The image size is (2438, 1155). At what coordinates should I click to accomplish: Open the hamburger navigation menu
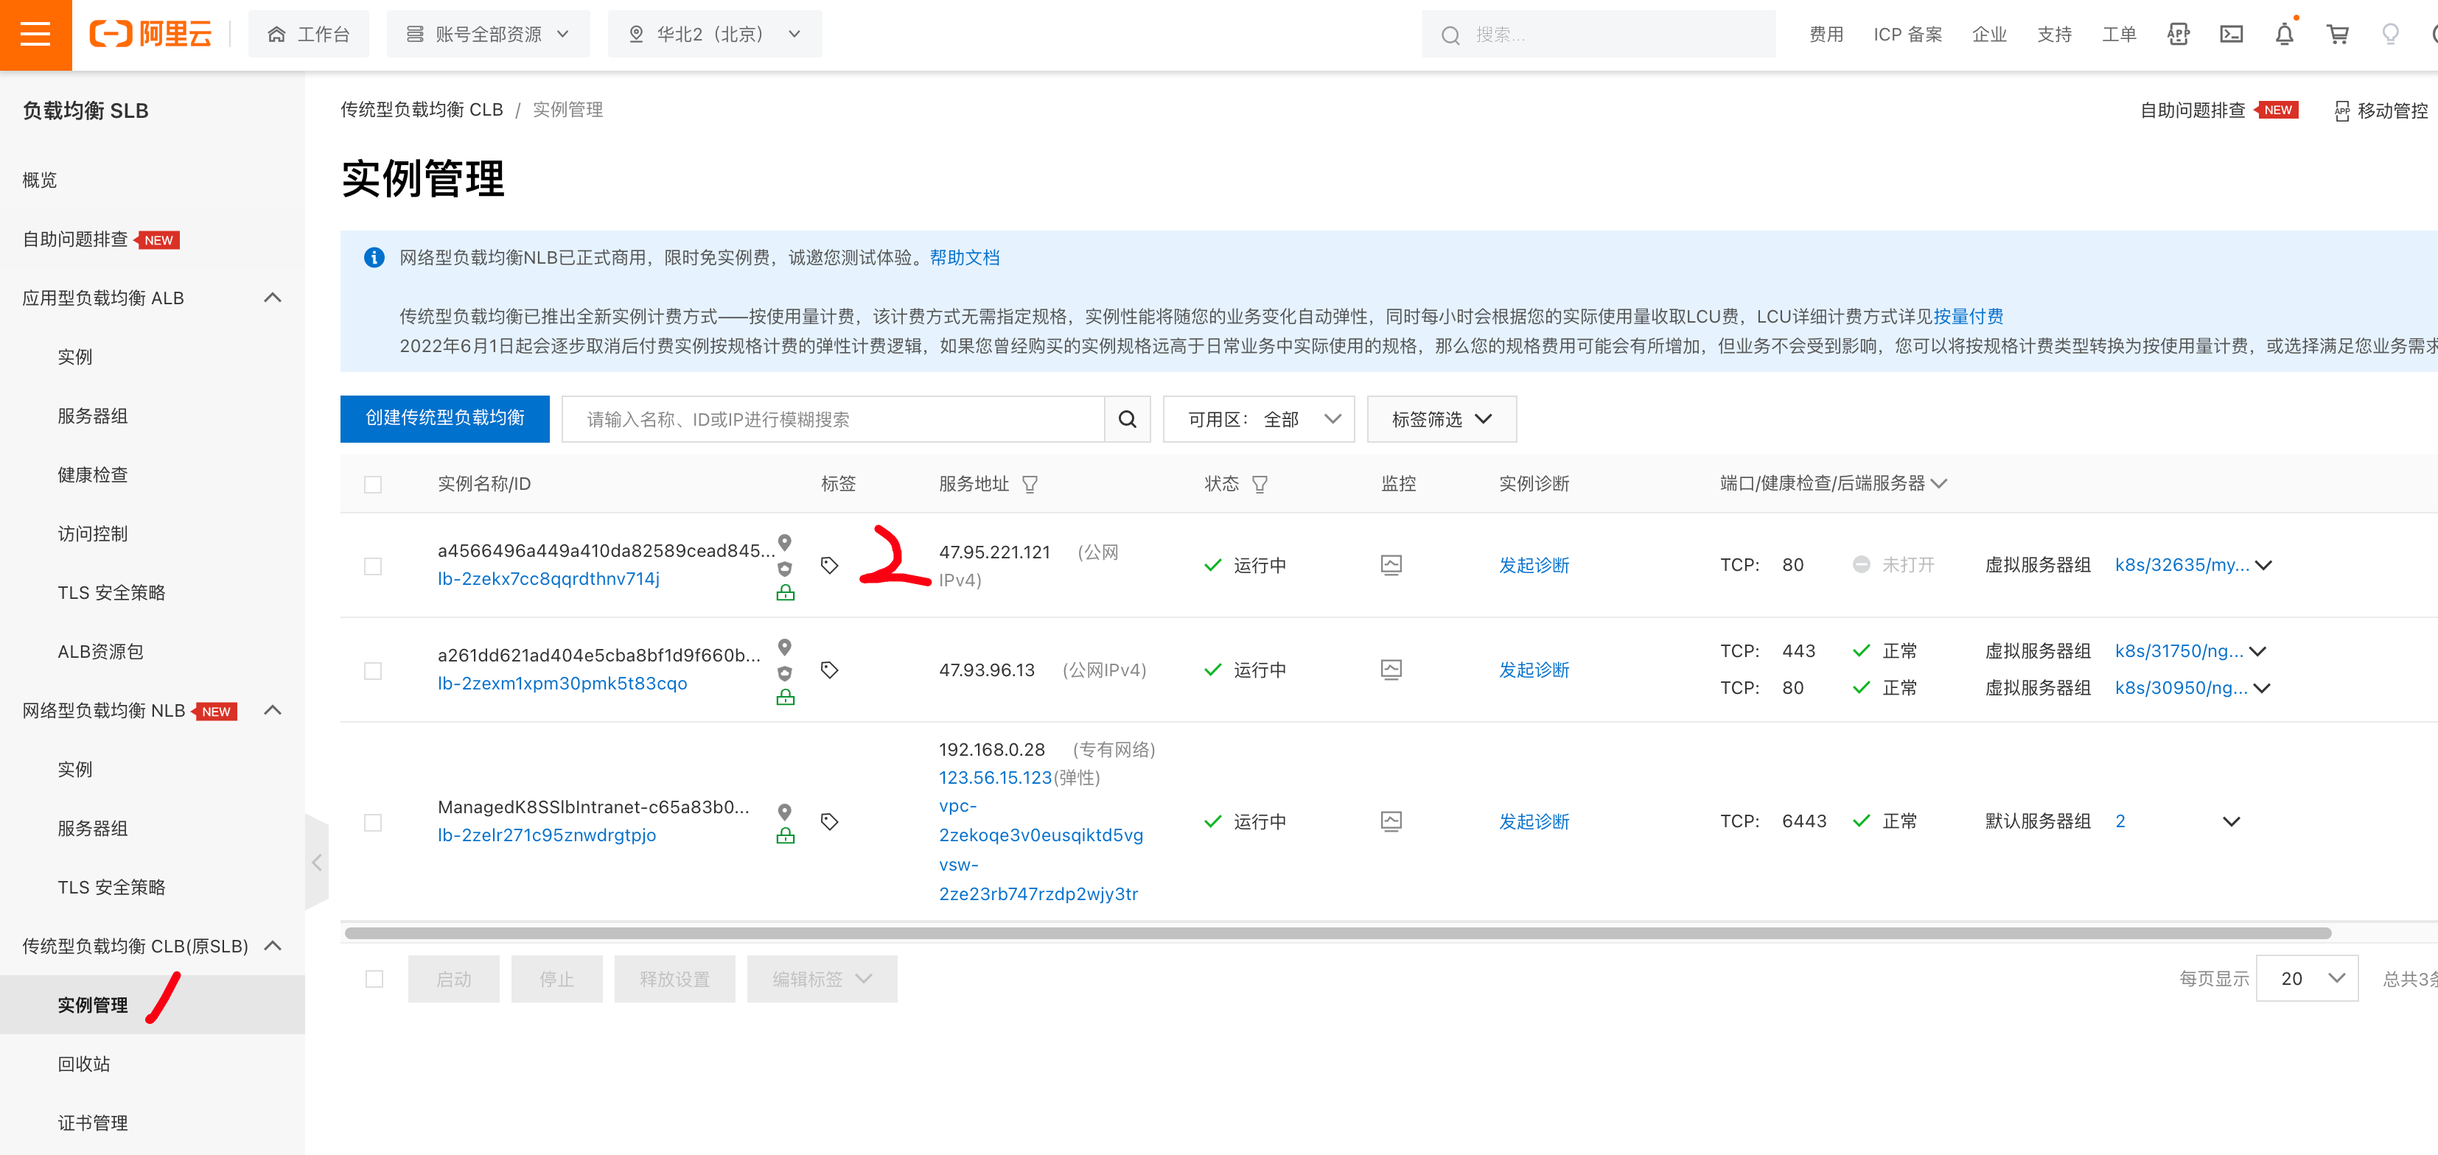(35, 35)
